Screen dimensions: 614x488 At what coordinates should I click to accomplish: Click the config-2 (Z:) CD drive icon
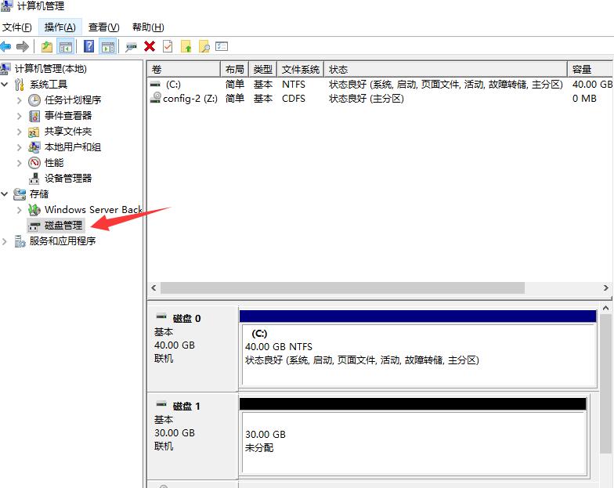[x=156, y=98]
